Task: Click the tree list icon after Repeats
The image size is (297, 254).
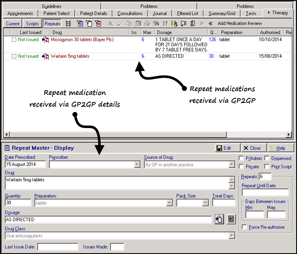Action: point(69,24)
